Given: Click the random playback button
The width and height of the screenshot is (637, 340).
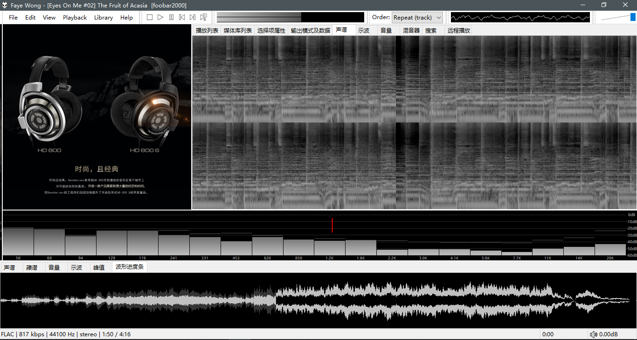Looking at the screenshot, I should 204,17.
